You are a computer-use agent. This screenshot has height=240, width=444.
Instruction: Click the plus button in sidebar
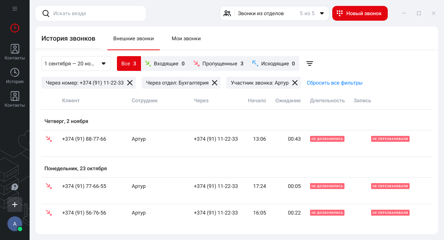(15, 204)
